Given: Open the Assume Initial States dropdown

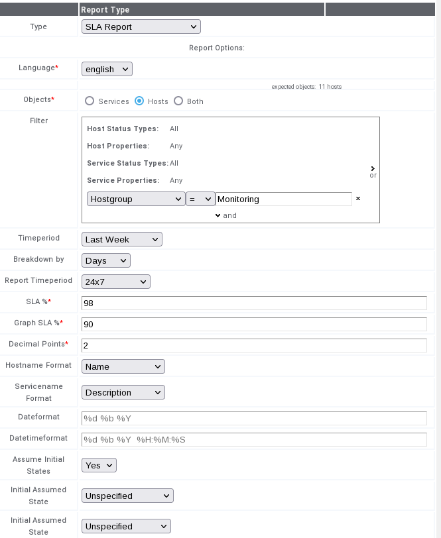Looking at the screenshot, I should (x=98, y=465).
